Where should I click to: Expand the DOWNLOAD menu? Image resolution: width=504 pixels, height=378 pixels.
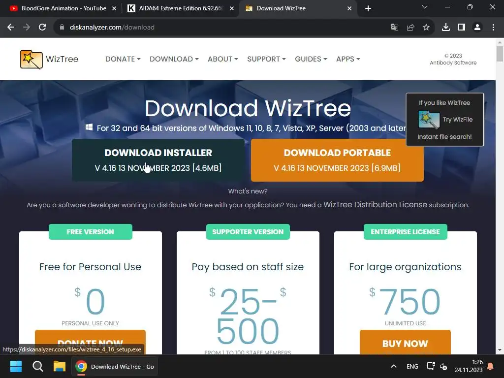[x=174, y=59]
